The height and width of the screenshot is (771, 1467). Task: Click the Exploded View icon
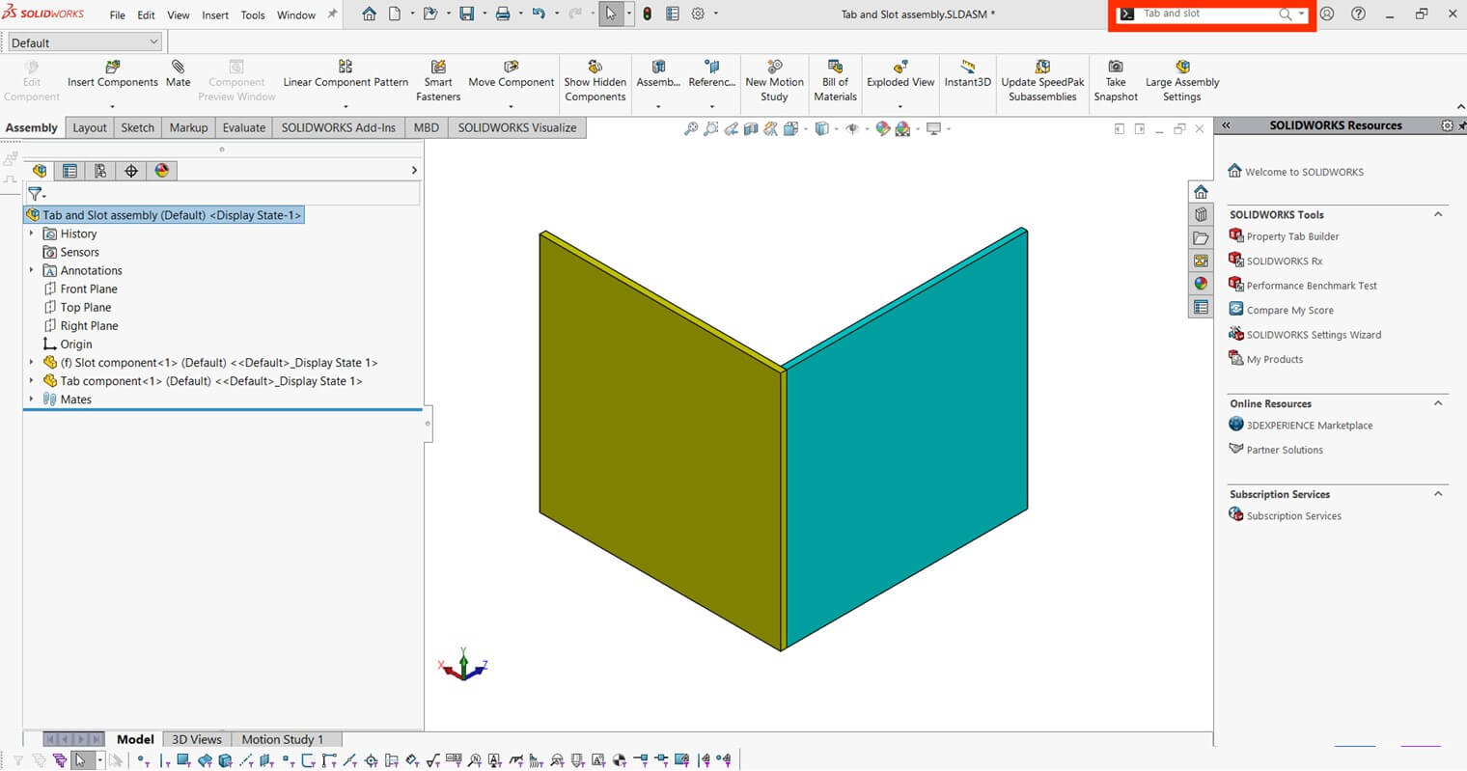900,68
